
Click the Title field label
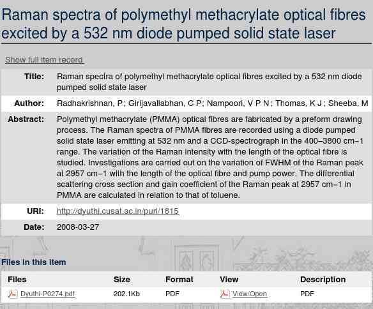tap(34, 77)
